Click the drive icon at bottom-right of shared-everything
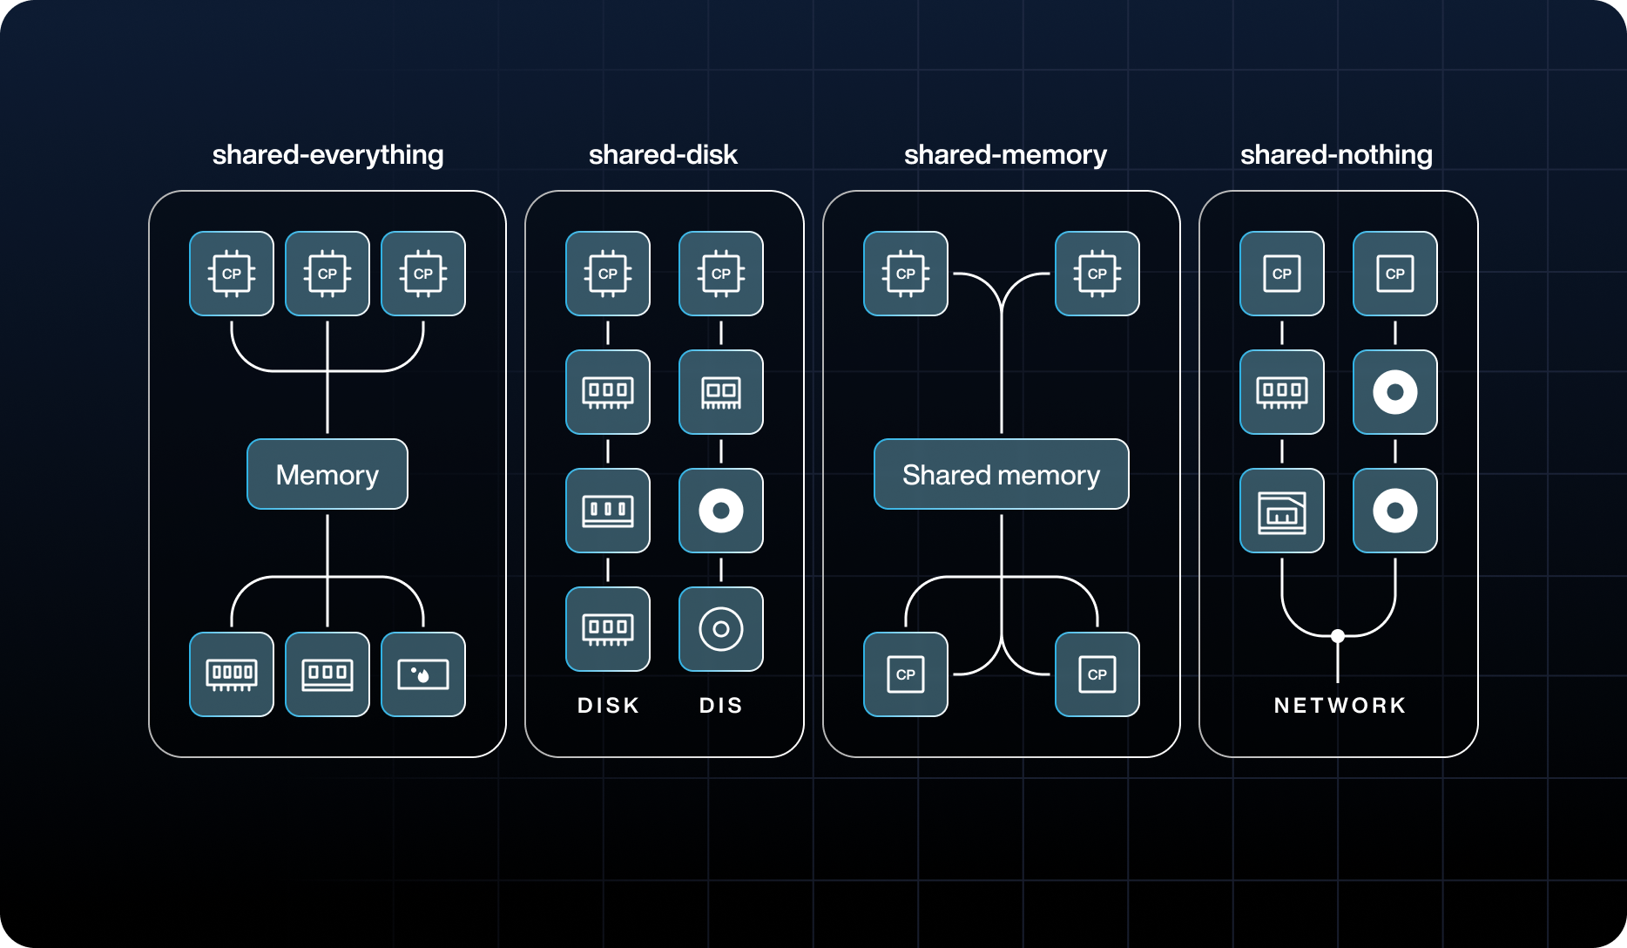The height and width of the screenshot is (948, 1627). [x=423, y=674]
